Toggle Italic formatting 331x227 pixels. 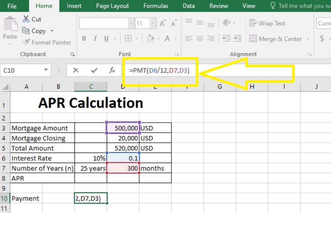[95, 39]
